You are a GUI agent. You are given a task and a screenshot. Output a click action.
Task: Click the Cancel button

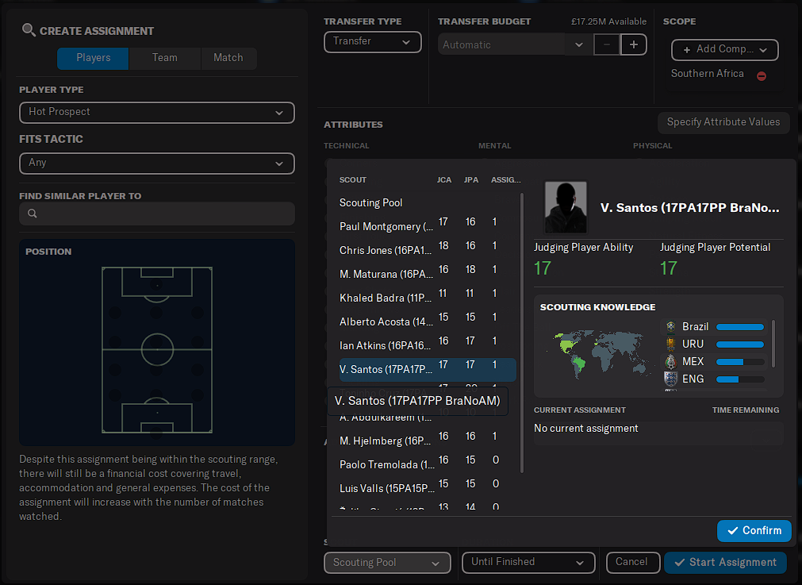point(632,563)
